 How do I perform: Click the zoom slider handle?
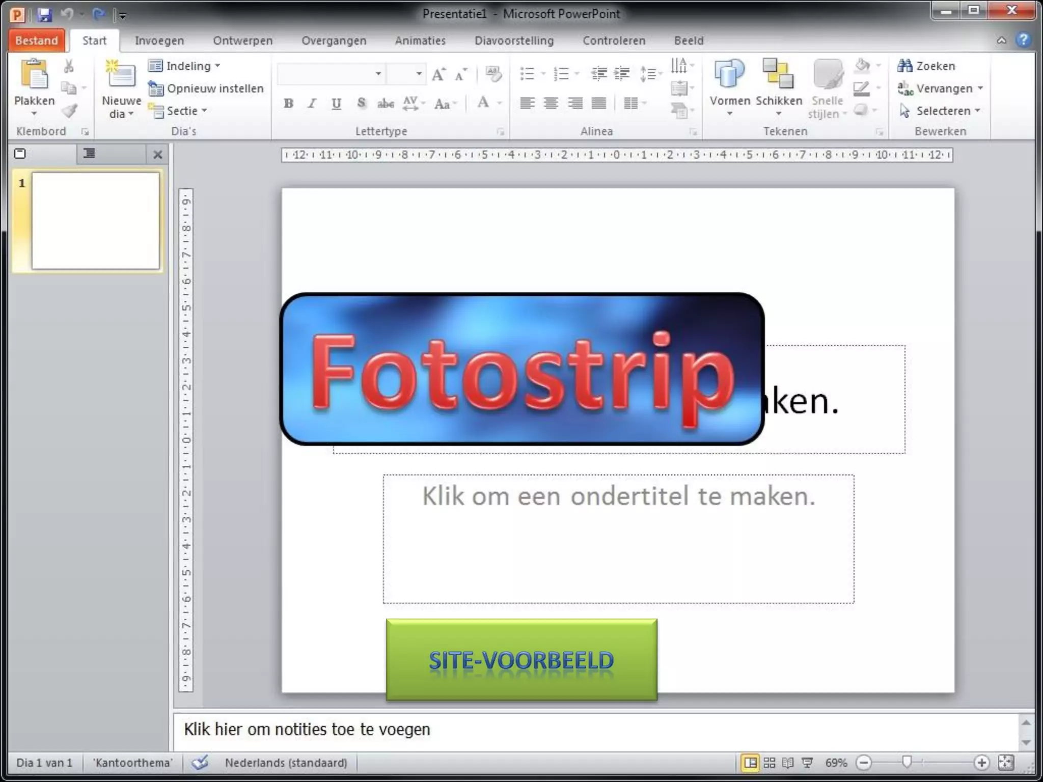click(x=907, y=762)
